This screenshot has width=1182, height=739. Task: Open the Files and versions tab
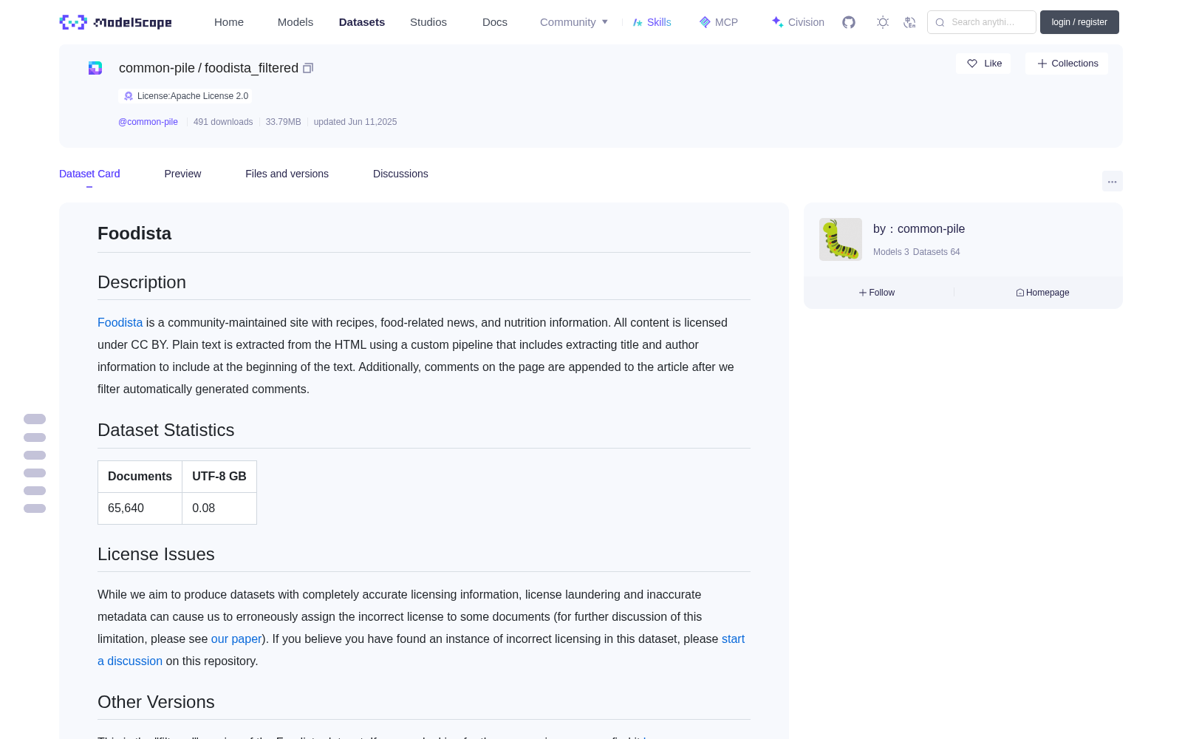coord(287,174)
